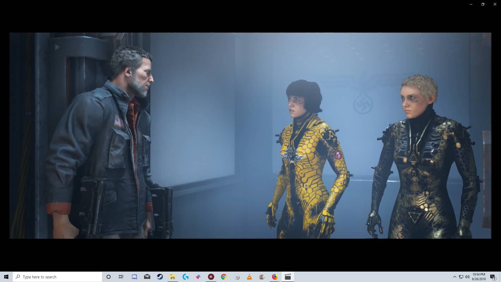
Task: Click the video frame to show playback controls
Action: pyautogui.click(x=250, y=136)
